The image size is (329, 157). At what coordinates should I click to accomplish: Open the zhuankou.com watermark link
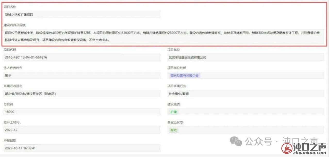pyautogui.click(x=309, y=153)
